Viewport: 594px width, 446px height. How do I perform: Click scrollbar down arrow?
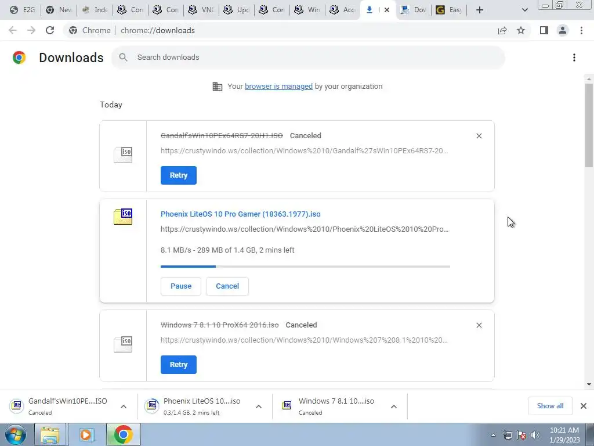589,384
